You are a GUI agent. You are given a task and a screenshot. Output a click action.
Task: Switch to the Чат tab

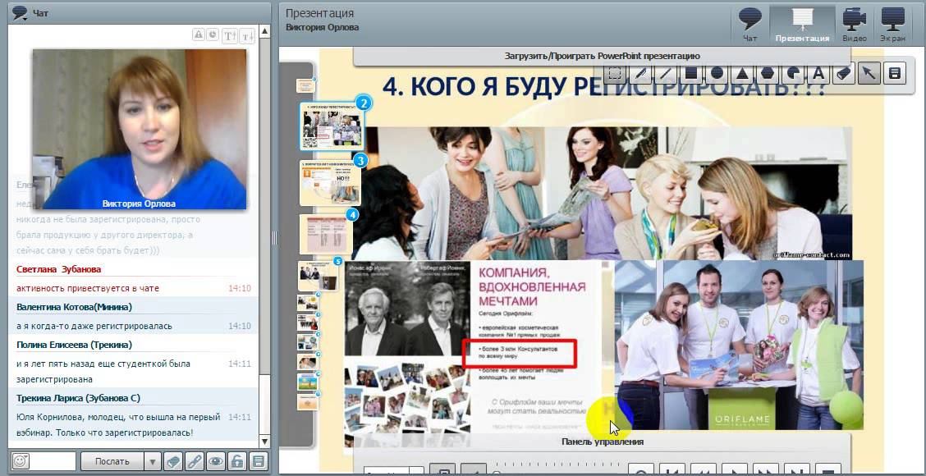click(750, 25)
